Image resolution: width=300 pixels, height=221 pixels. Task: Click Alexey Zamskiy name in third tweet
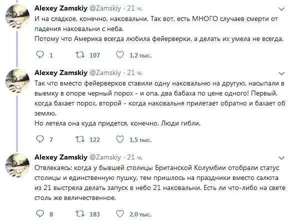pyautogui.click(x=61, y=157)
